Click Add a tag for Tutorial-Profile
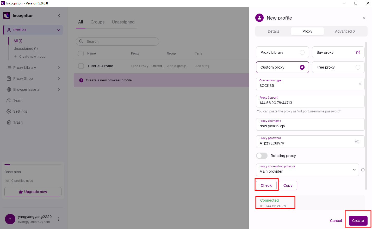Screen dimensions: 372x229 pos(202,66)
